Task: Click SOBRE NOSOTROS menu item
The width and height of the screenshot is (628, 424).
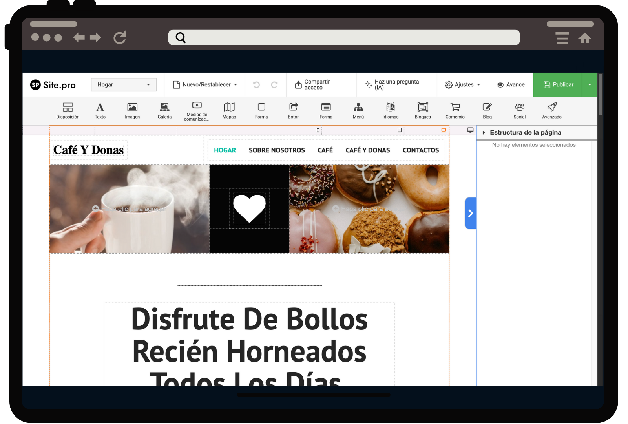Action: [277, 150]
